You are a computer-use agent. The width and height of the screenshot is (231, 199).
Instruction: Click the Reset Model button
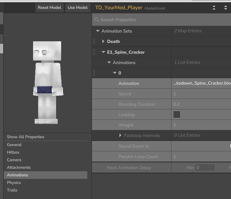pos(49,8)
